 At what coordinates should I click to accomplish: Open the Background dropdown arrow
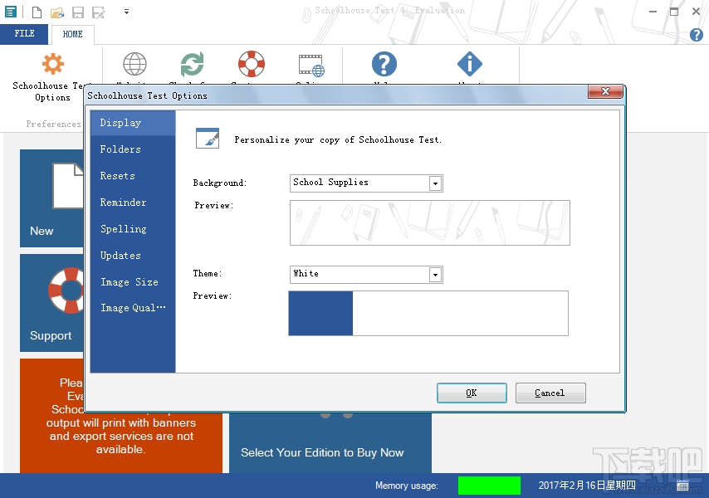click(x=435, y=183)
